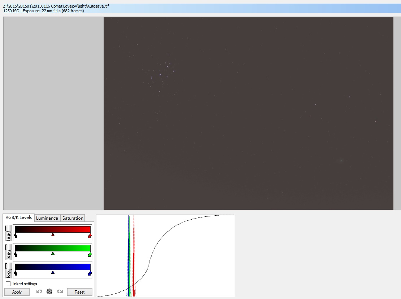This screenshot has height=299, width=401.
Task: Toggle the blue channel log curve button
Action: [9, 270]
